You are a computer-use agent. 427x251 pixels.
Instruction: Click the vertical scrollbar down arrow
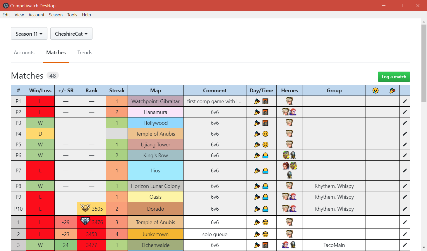[424, 247]
